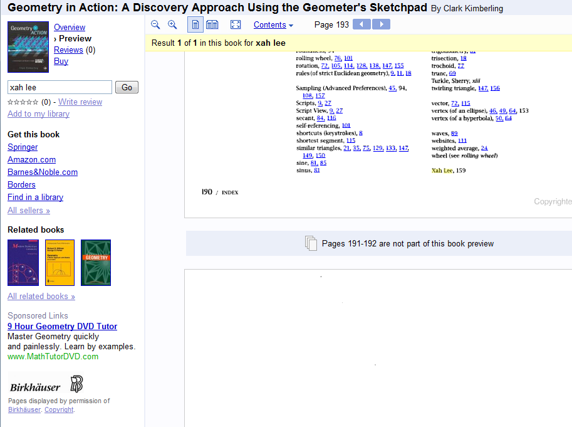Viewport: 572px width, 427px height.
Task: Open the Amazon.com seller link
Action: [31, 159]
